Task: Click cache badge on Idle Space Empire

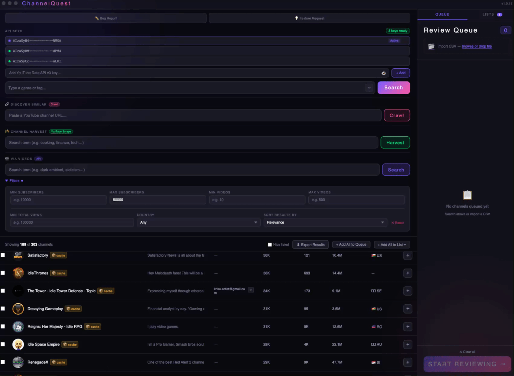Action: click(70, 345)
